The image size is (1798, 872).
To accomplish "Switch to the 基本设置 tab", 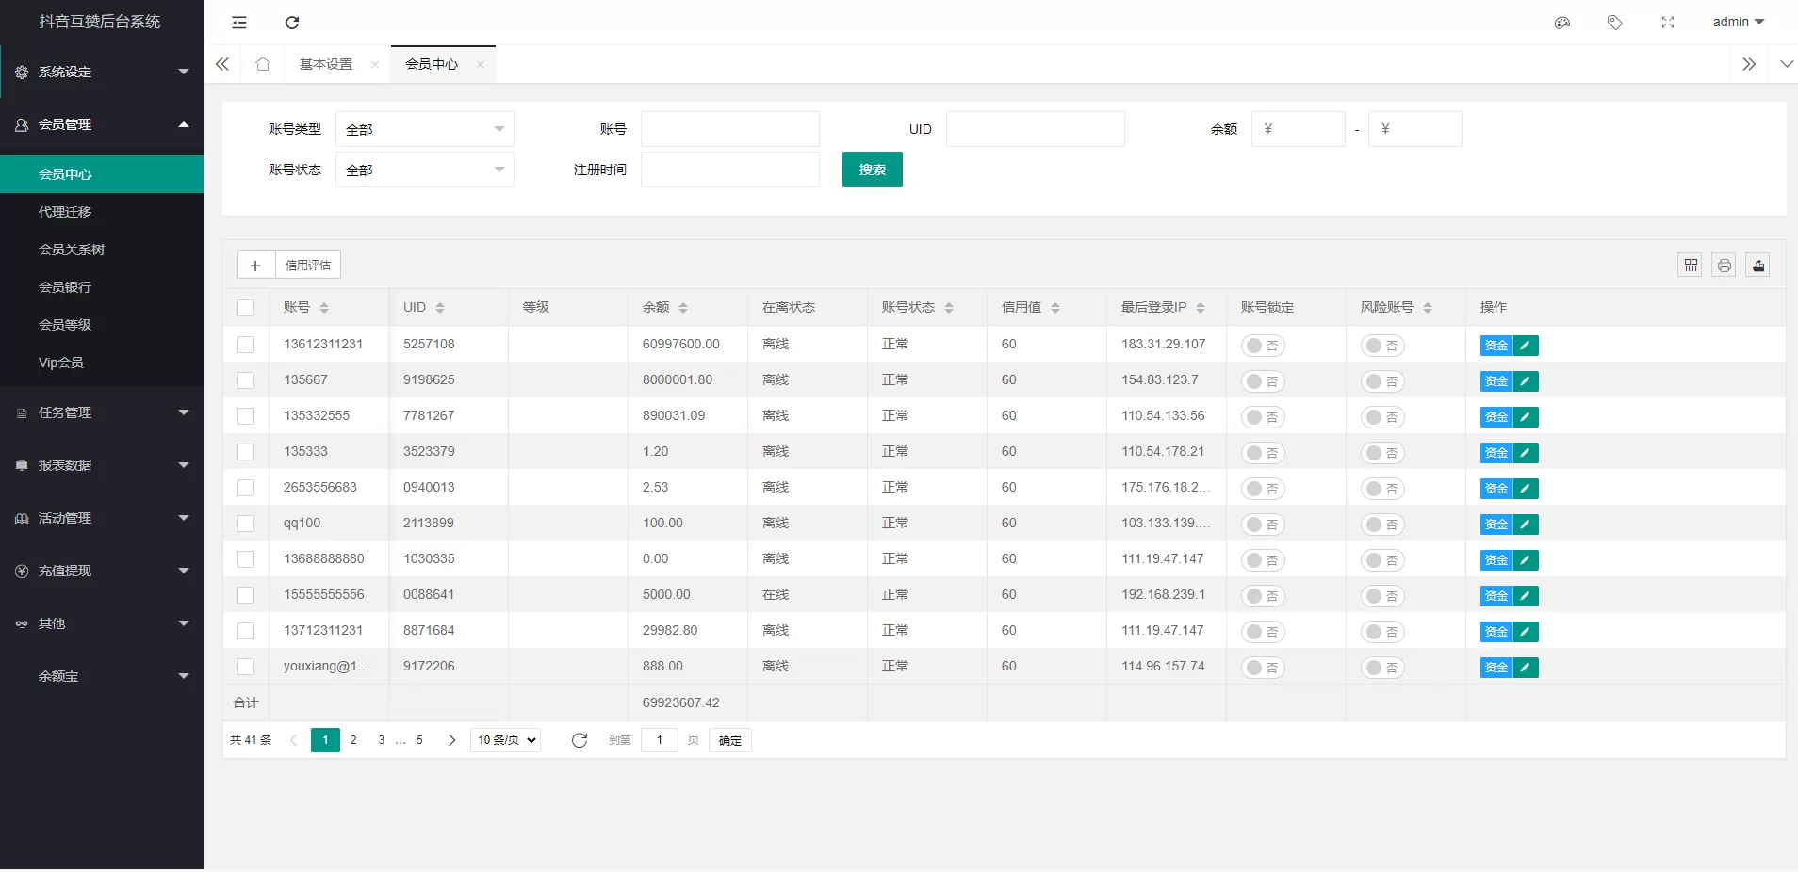I will (x=326, y=64).
